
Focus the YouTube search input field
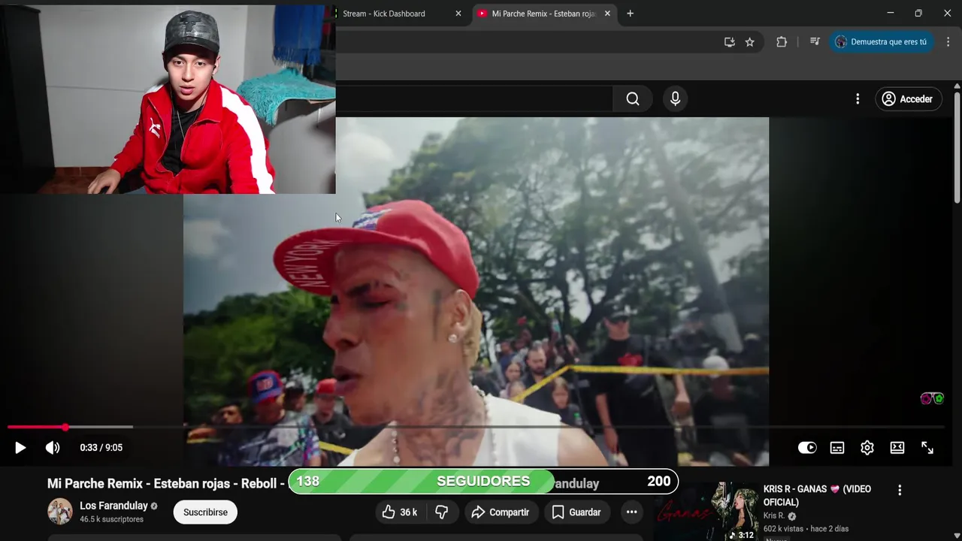pos(473,99)
